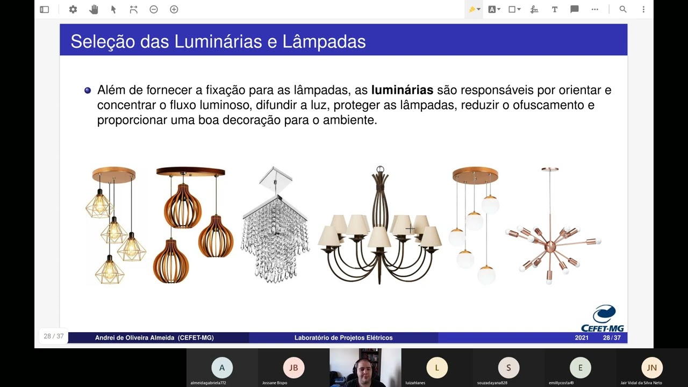
Task: Select participant Jossane Bispo avatar
Action: click(293, 368)
